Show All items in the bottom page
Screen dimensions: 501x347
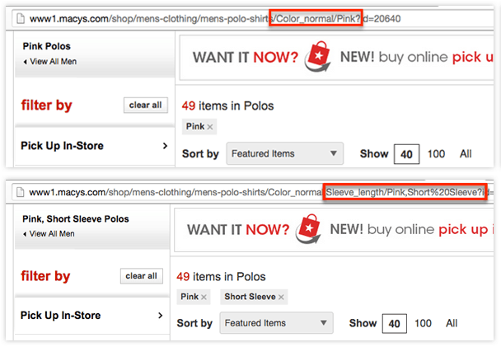[452, 323]
